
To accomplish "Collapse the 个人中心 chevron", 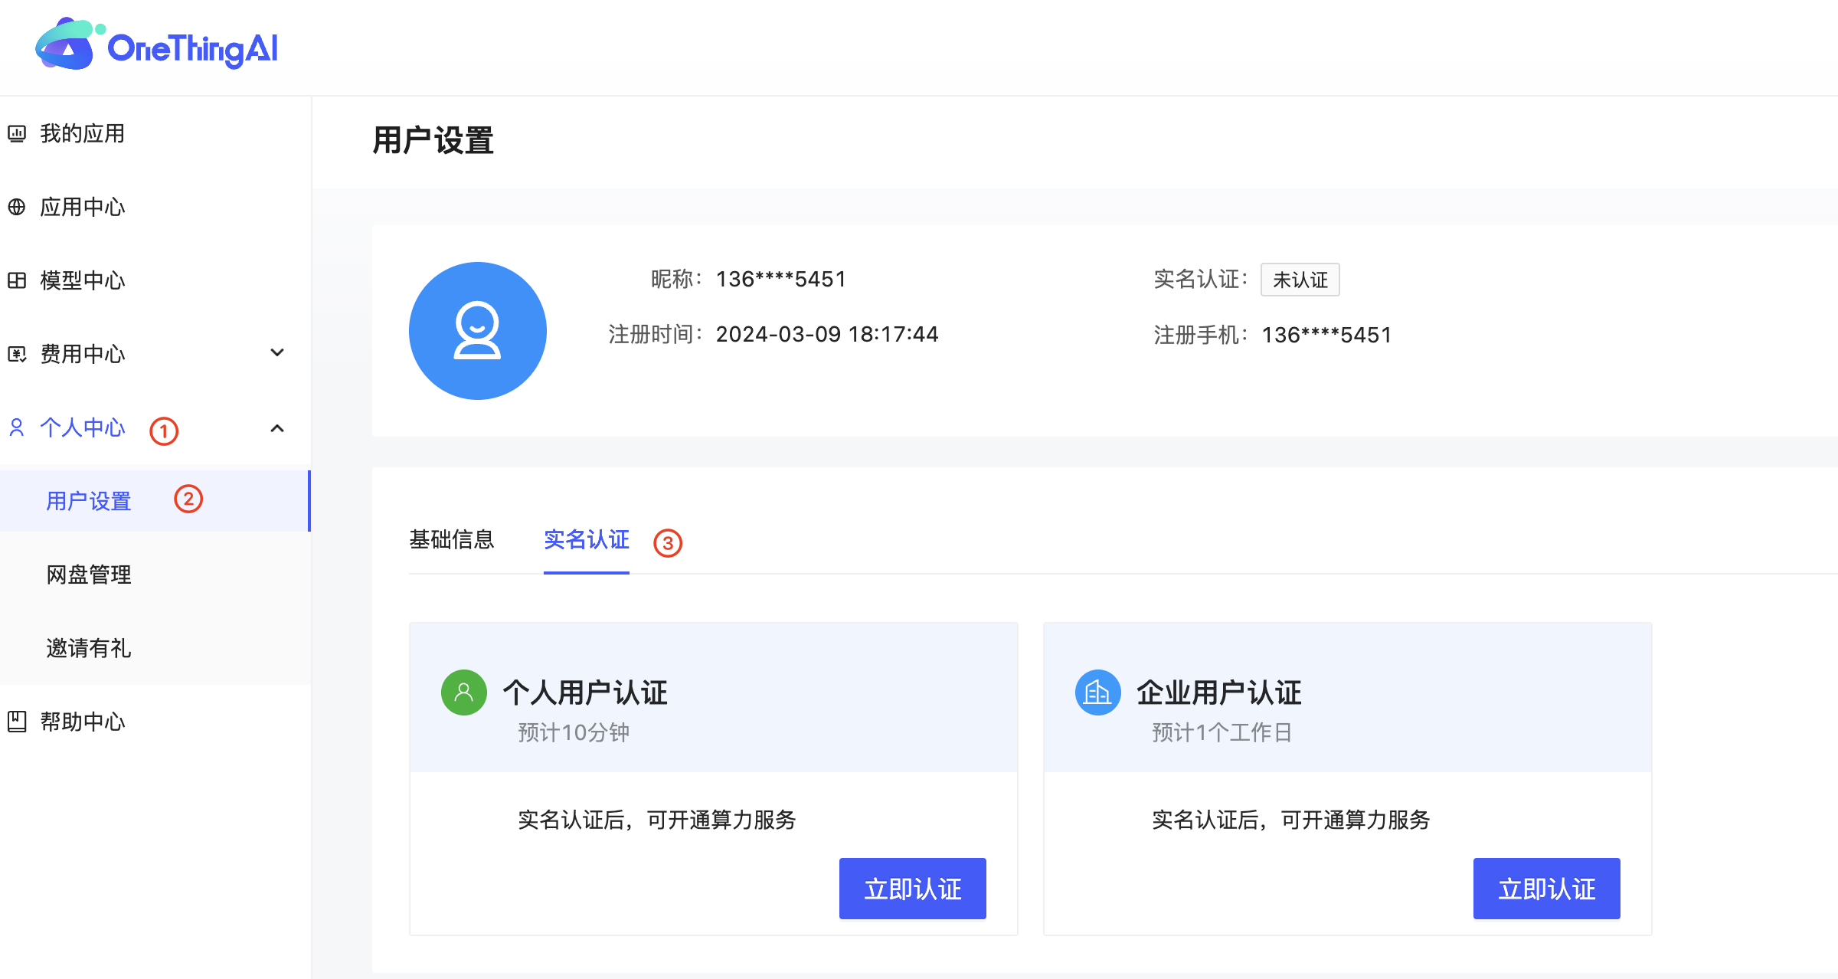I will coord(277,428).
